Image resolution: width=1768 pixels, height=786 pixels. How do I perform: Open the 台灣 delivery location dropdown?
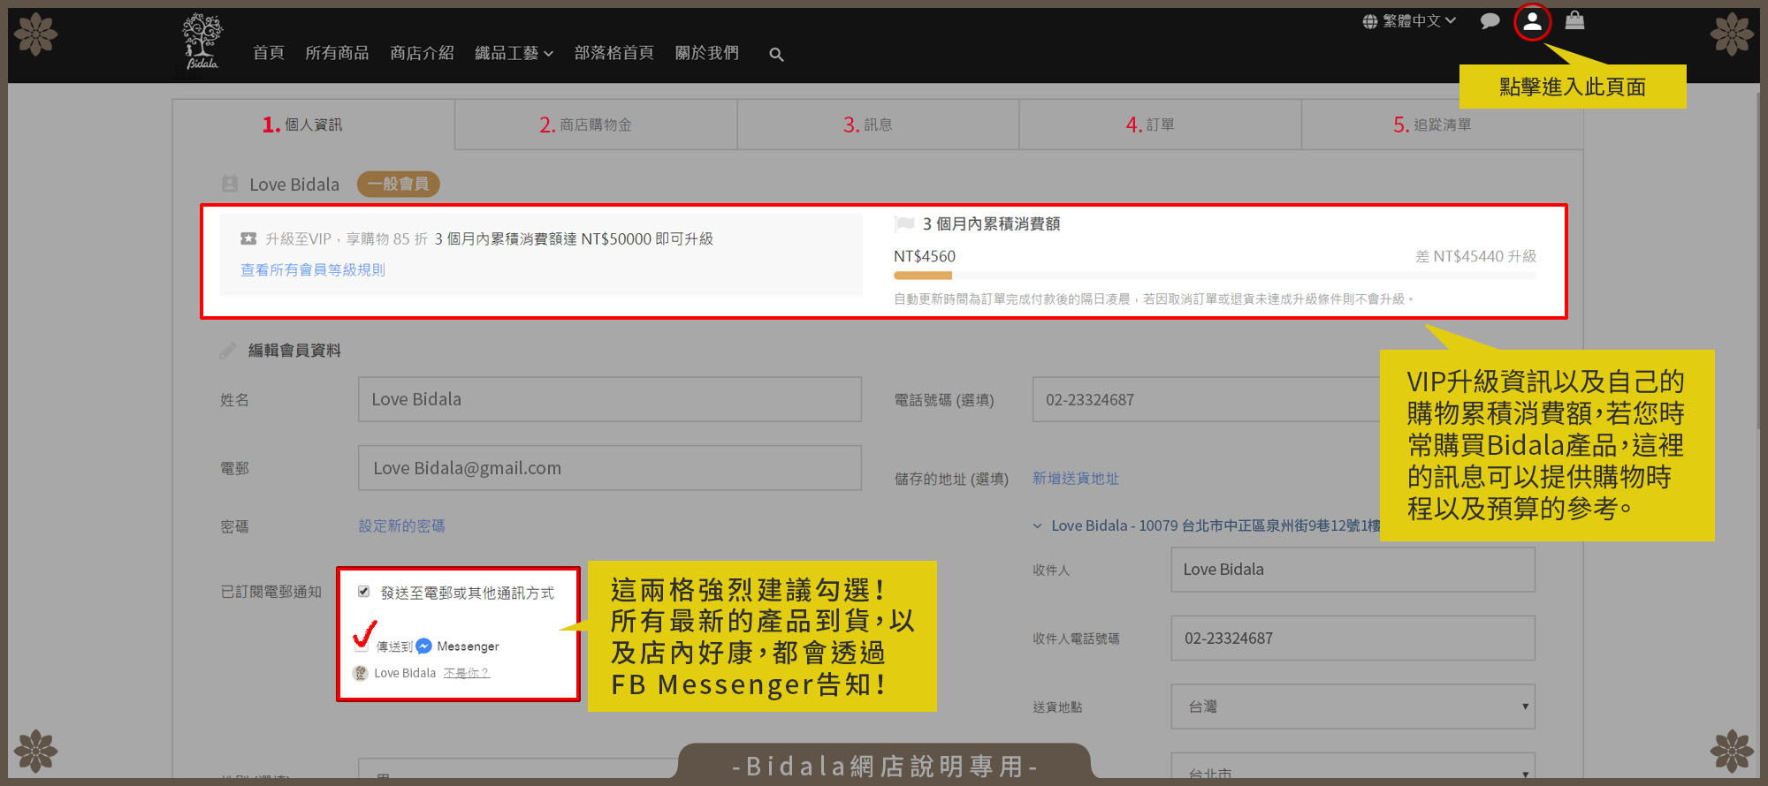pyautogui.click(x=1353, y=707)
